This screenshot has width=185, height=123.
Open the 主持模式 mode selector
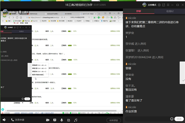pyautogui.click(x=152, y=5)
